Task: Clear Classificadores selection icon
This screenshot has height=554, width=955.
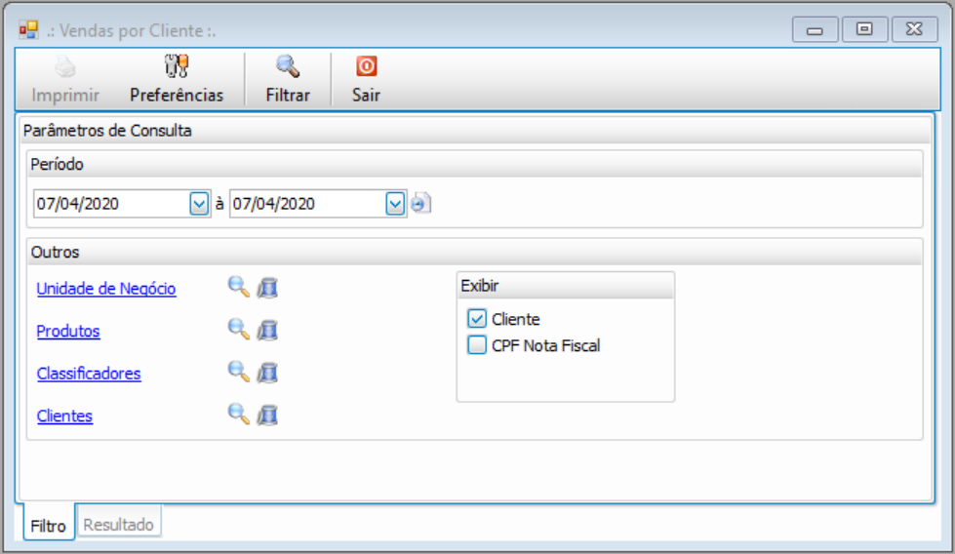Action: [x=267, y=373]
